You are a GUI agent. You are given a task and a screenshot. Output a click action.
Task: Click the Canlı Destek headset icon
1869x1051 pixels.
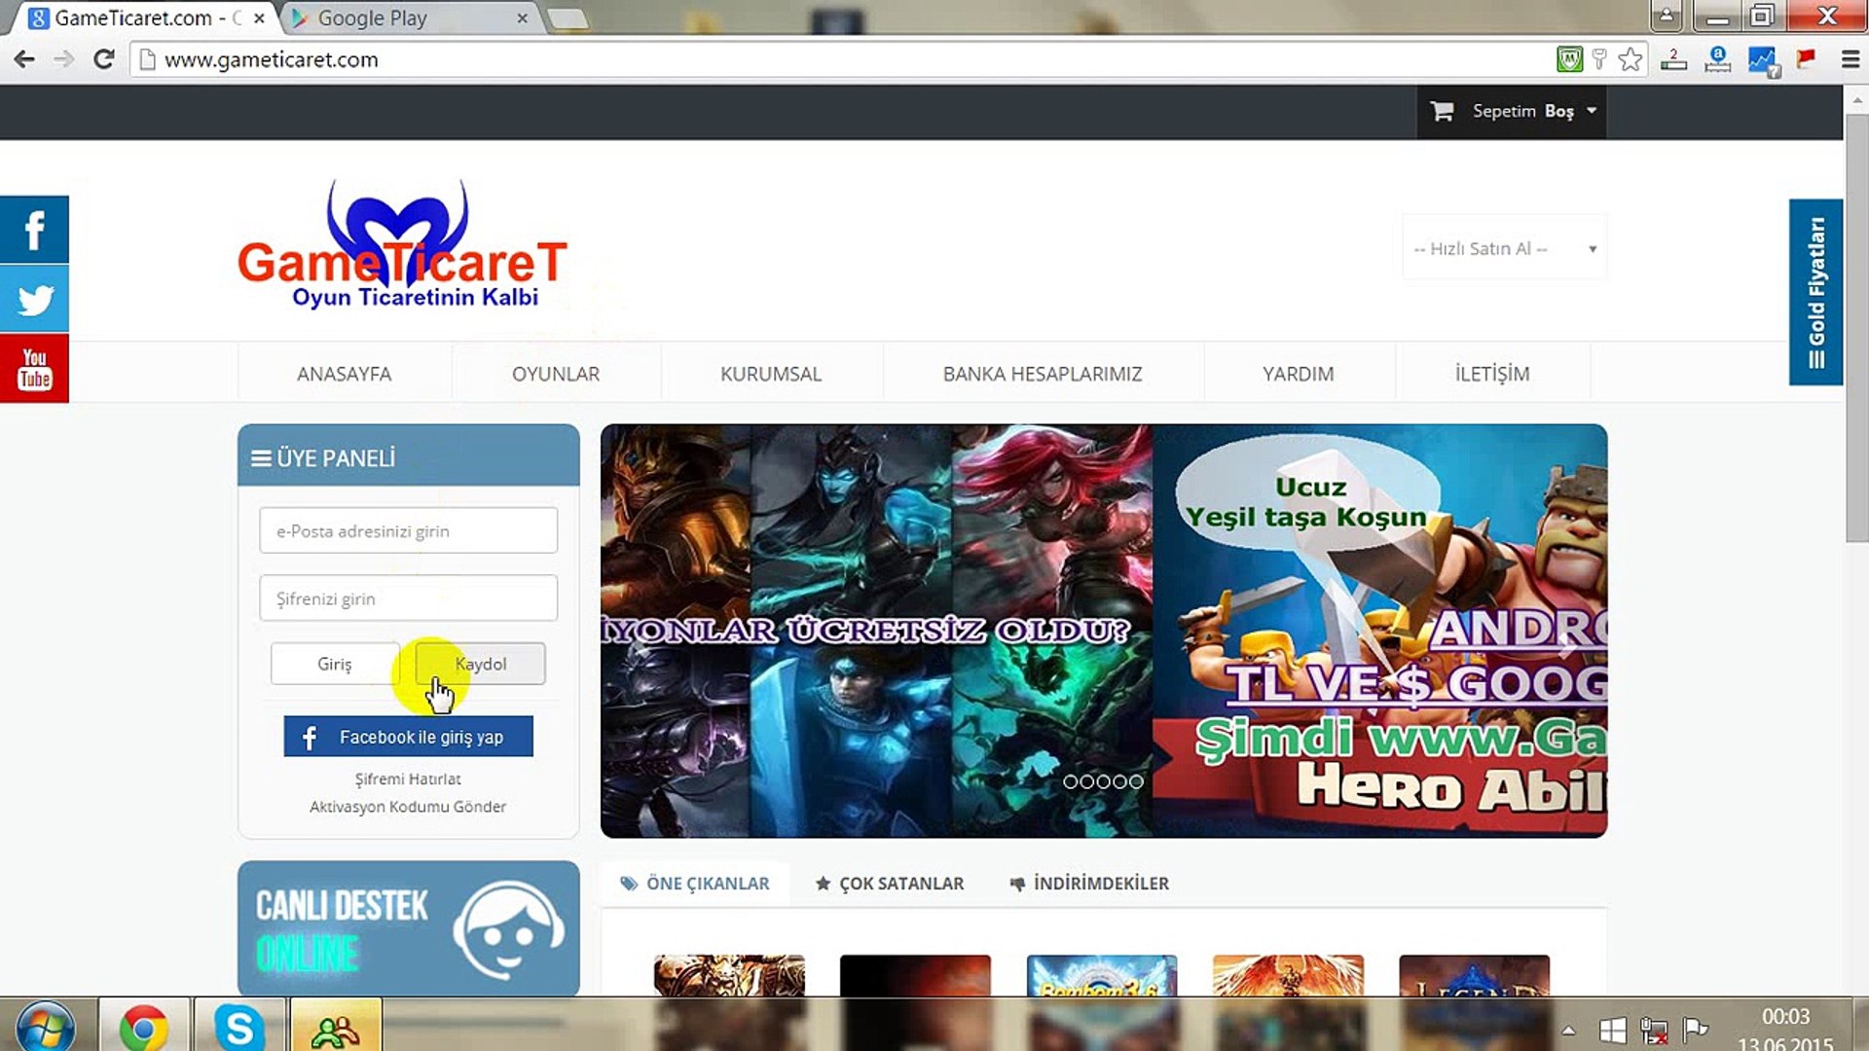[x=507, y=929]
